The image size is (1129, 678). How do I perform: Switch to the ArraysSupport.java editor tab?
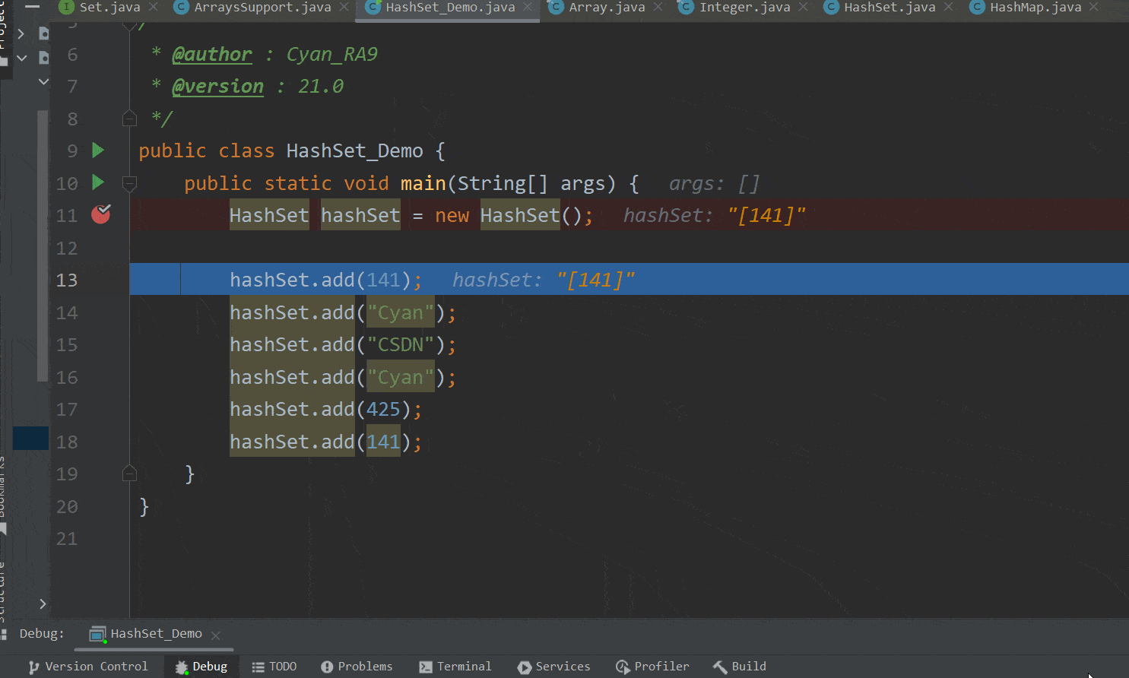coord(262,8)
